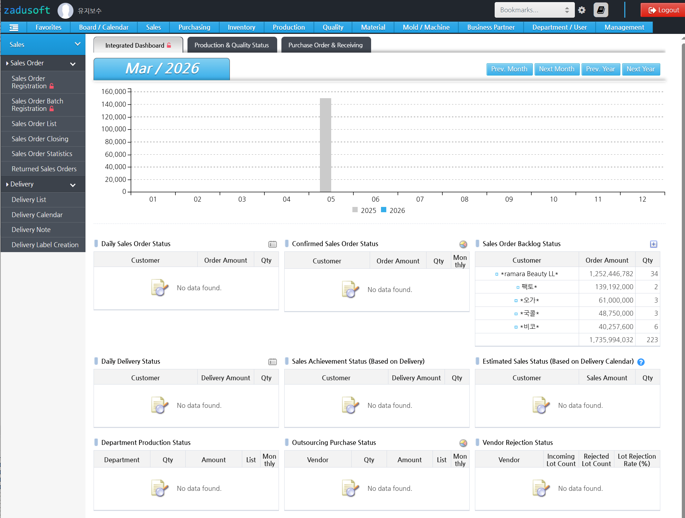Collapse the Sales Order sidebar group
This screenshot has height=518, width=685.
pos(73,64)
